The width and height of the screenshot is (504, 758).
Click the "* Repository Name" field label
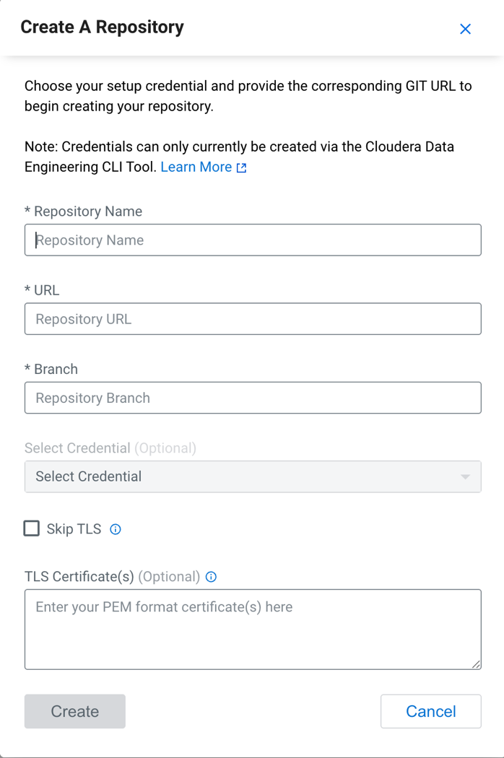(x=84, y=212)
